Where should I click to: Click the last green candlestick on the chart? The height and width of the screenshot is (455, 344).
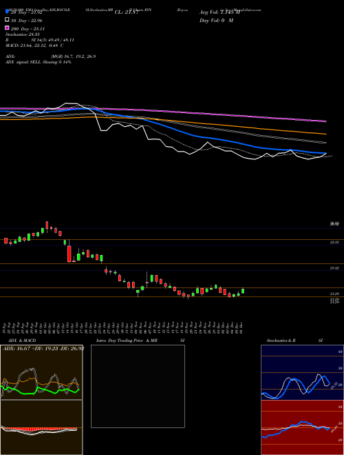tap(243, 291)
